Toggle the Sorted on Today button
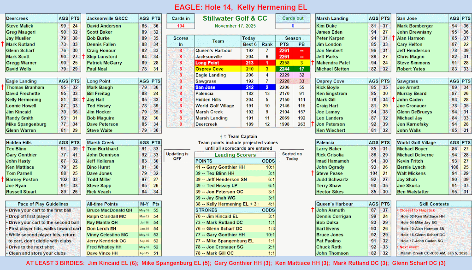472x270 pixels. tap(292, 156)
